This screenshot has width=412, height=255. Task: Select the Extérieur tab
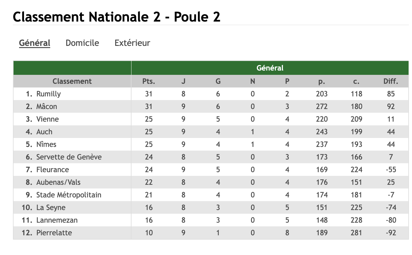click(132, 43)
